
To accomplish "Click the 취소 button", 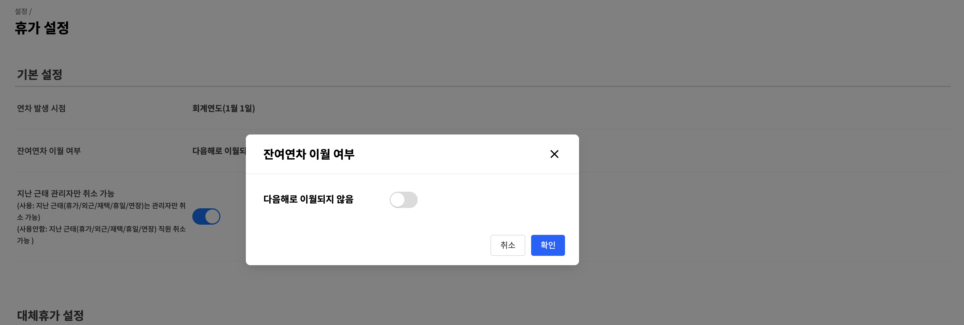I will click(507, 245).
